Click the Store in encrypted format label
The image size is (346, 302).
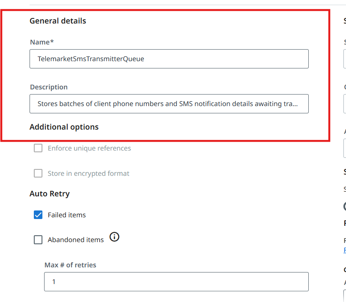click(89, 174)
